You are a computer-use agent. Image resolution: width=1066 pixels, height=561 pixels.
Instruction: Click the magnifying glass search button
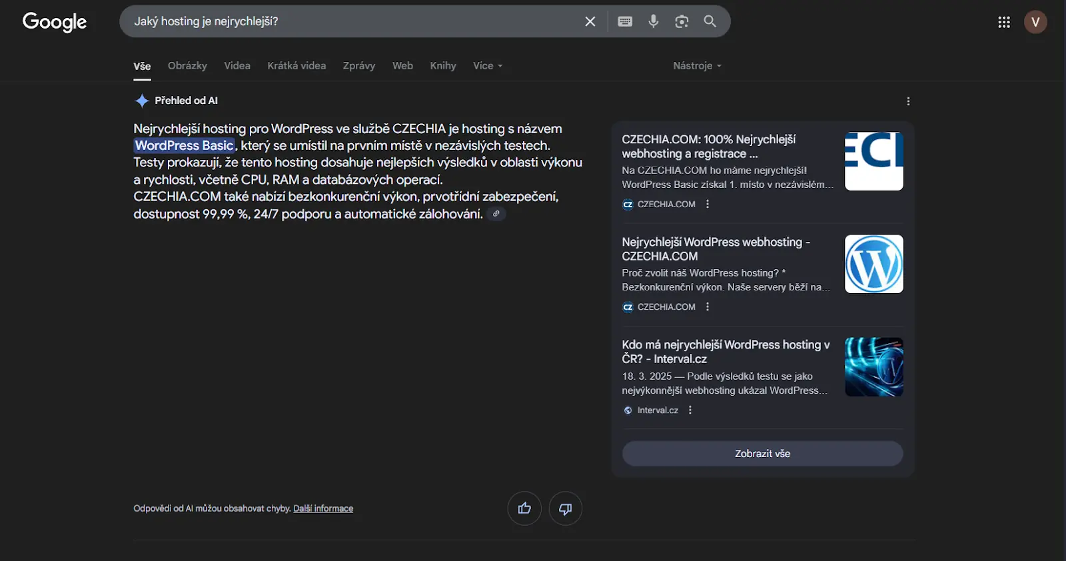pos(710,21)
